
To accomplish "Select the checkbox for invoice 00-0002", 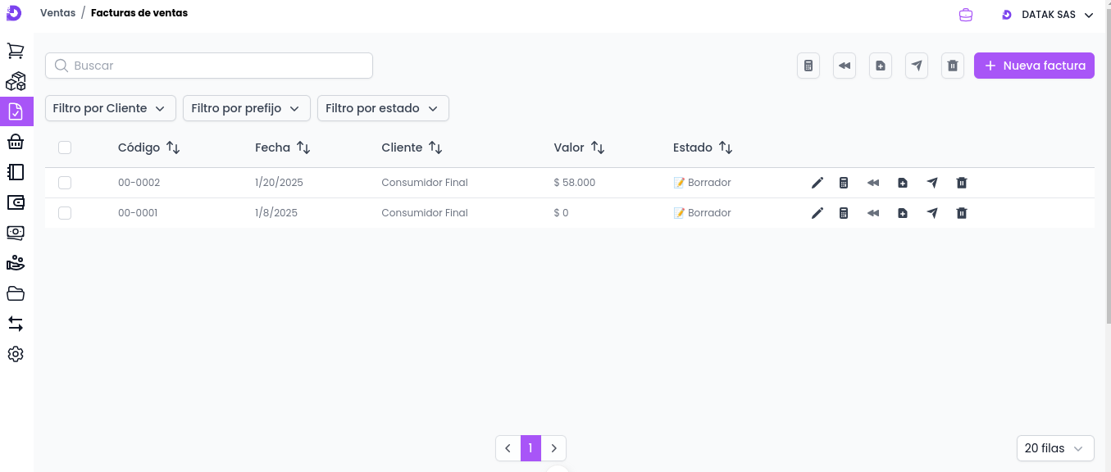I will coord(65,183).
